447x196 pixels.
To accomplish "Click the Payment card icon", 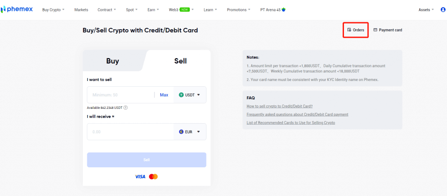I will click(x=375, y=30).
